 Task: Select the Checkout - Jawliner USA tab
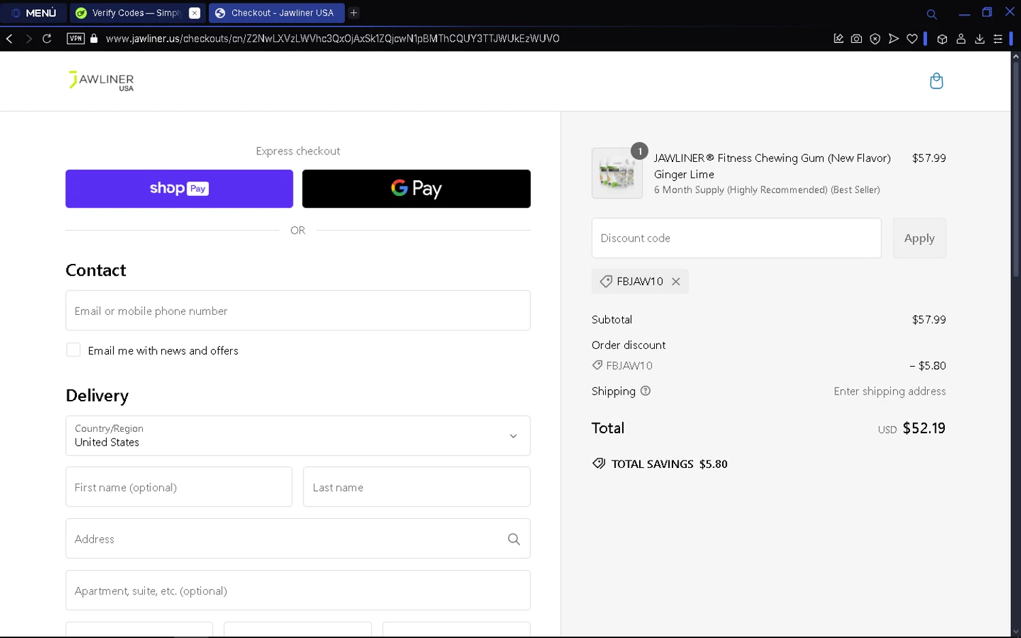click(276, 13)
